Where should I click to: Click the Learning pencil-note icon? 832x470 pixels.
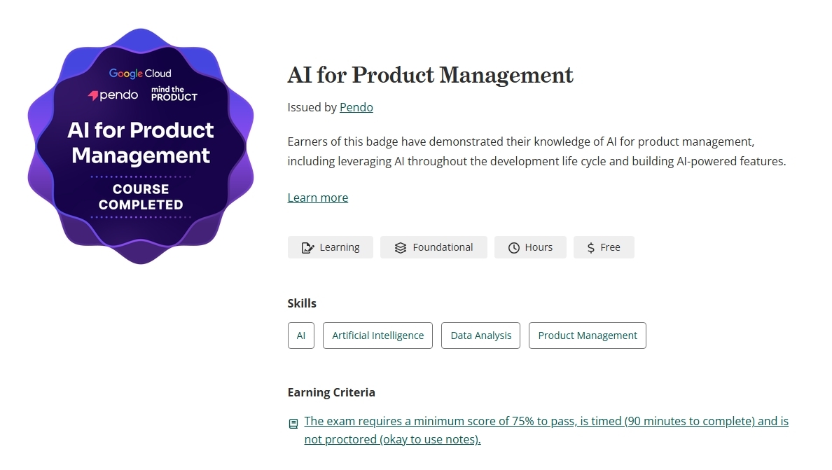307,248
